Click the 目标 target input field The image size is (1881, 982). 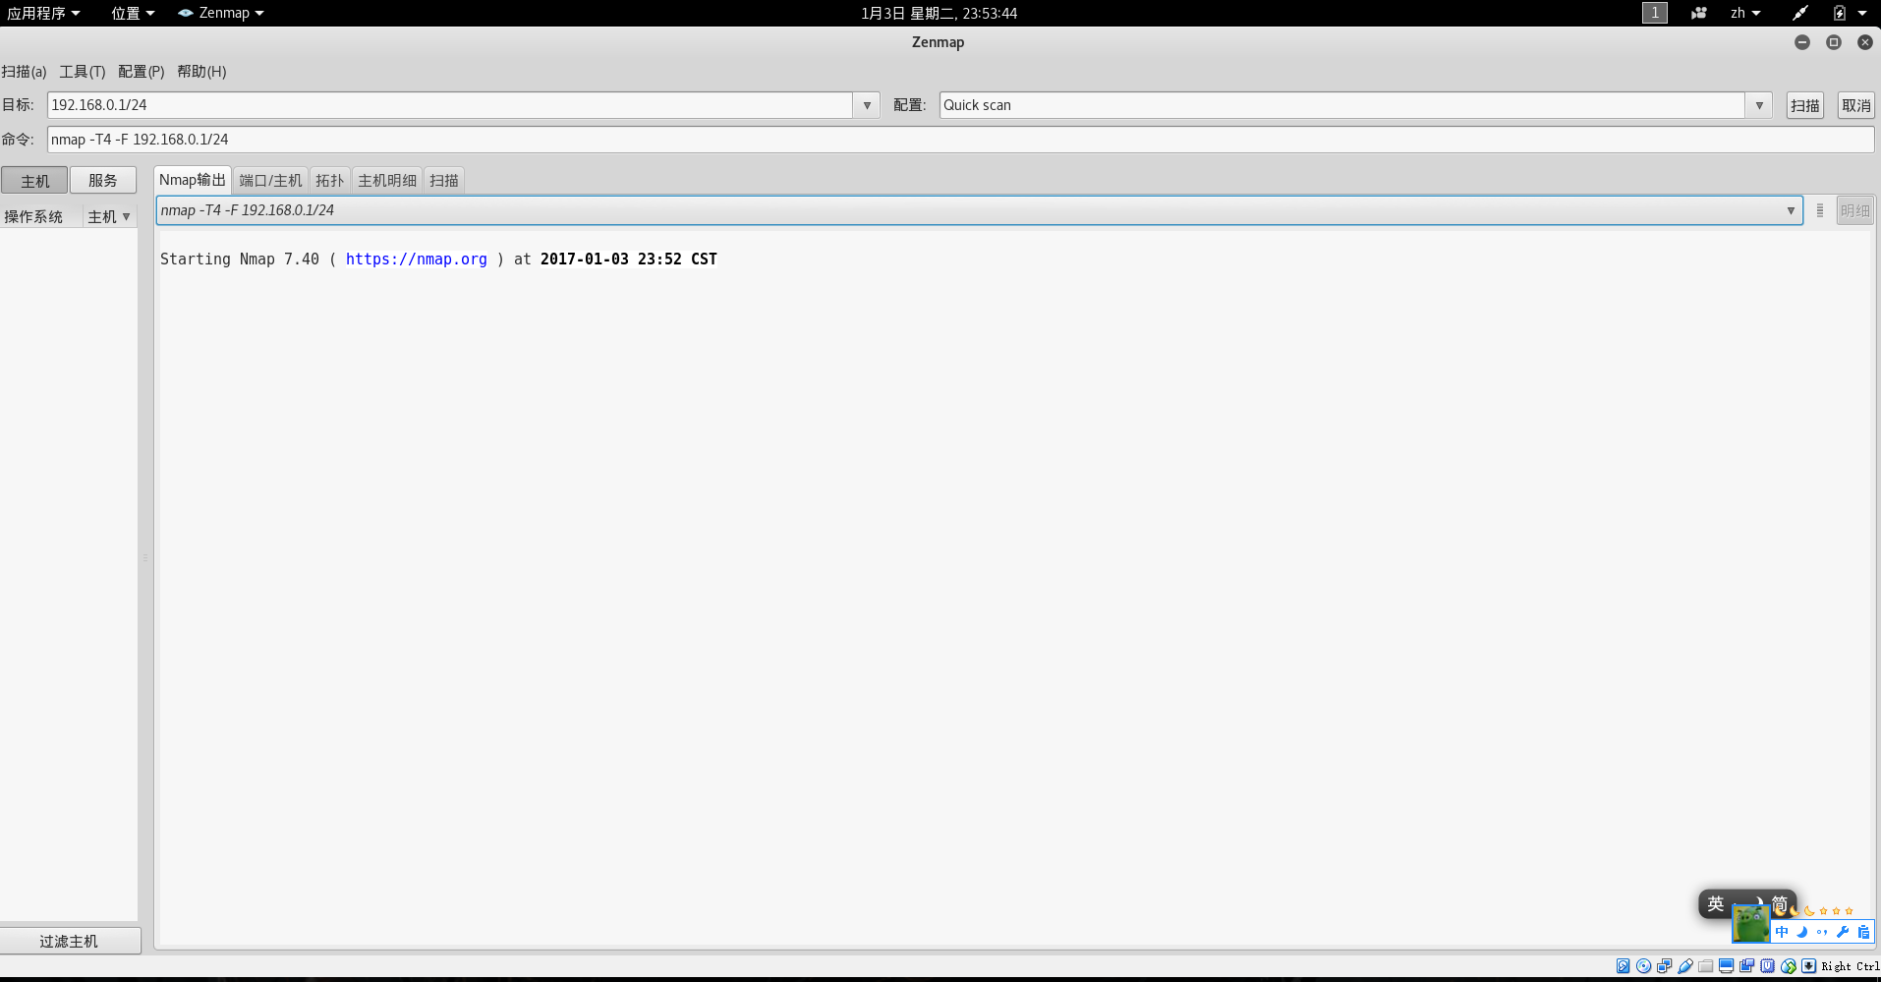pyautogui.click(x=450, y=105)
